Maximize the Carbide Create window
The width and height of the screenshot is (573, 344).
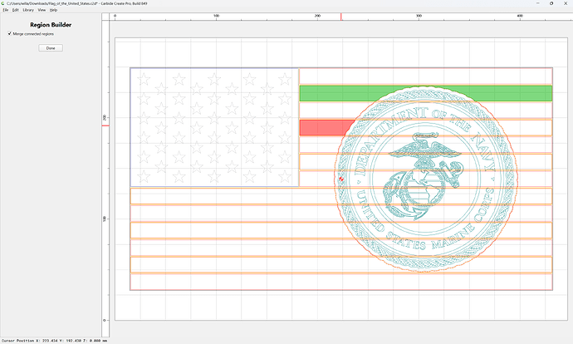551,3
